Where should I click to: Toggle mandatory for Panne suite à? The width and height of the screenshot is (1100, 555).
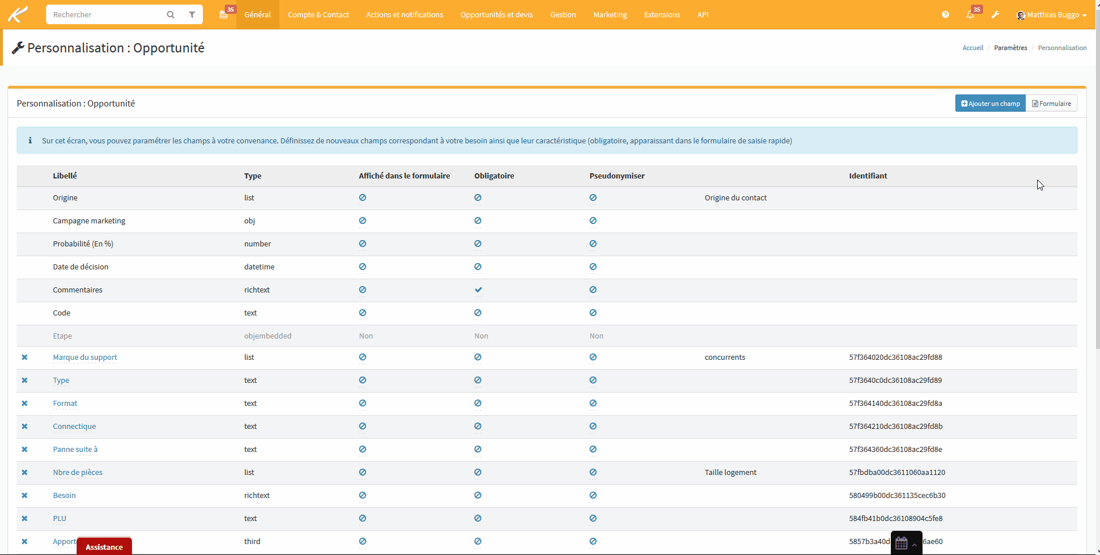(478, 449)
